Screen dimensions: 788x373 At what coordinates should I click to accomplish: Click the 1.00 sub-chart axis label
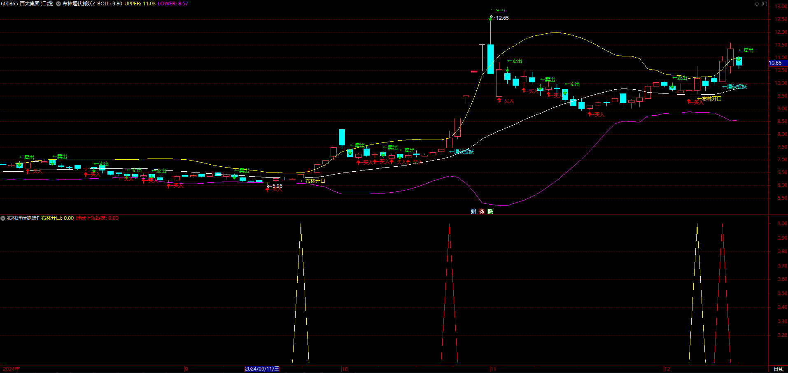point(782,224)
